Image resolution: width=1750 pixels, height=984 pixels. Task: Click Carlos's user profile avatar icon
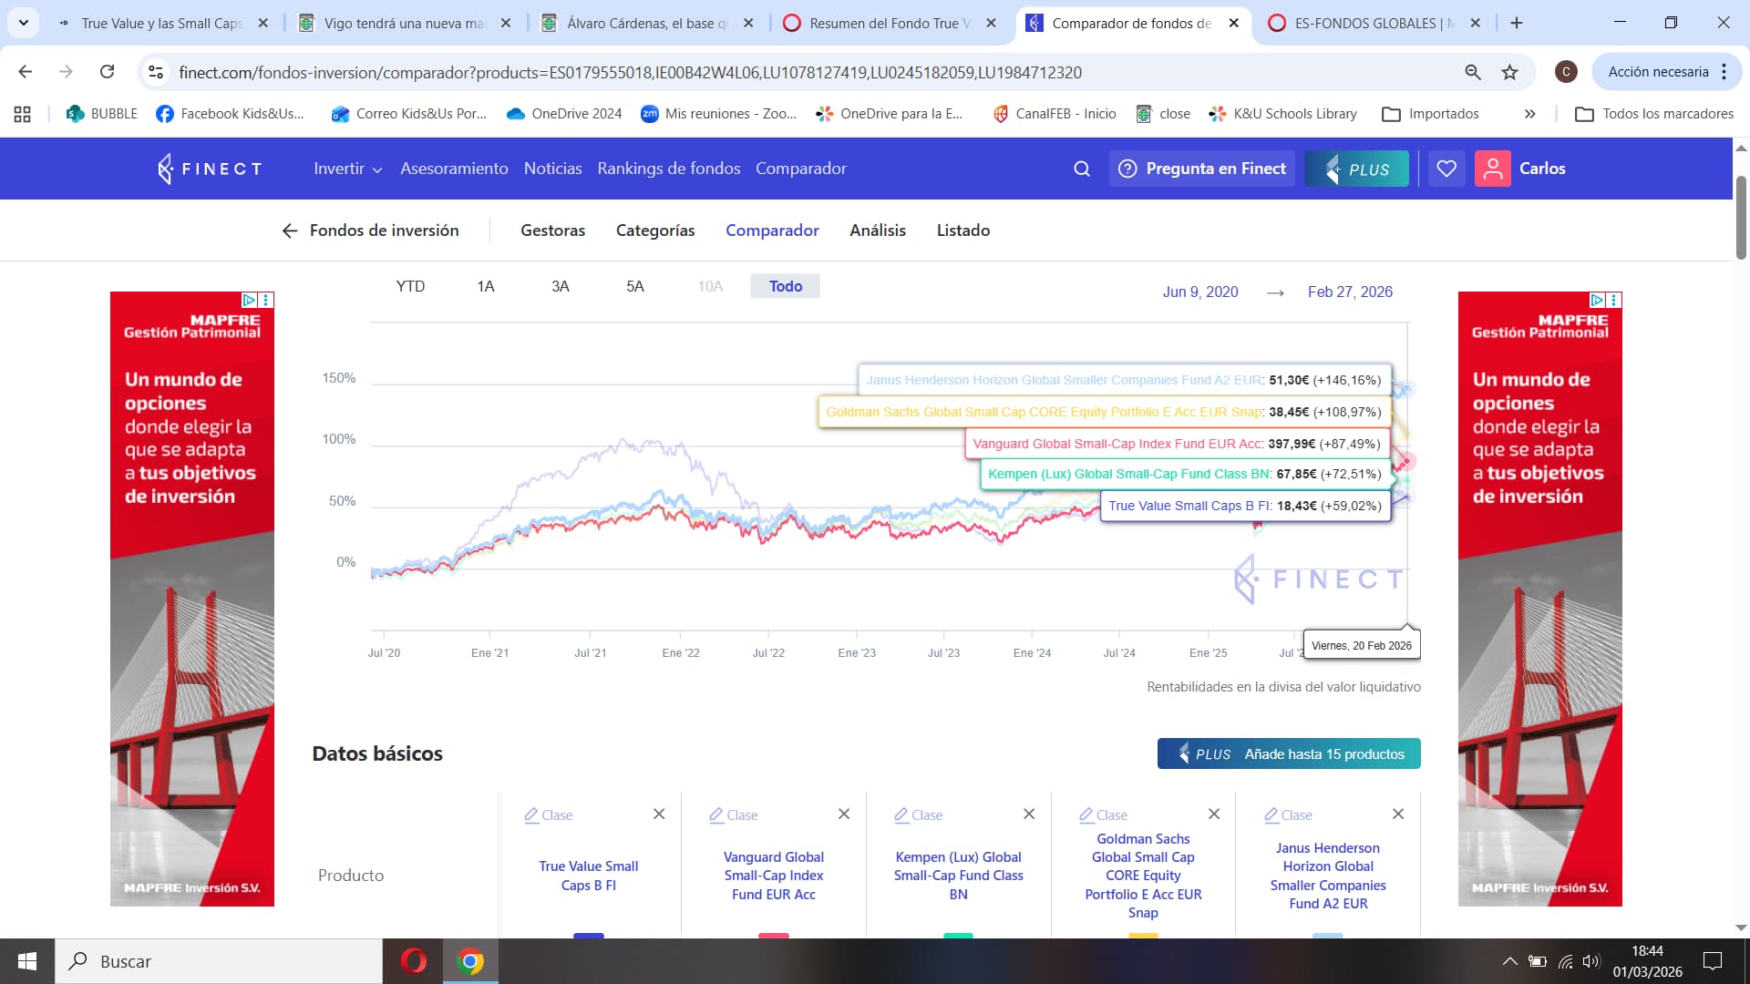(x=1492, y=169)
